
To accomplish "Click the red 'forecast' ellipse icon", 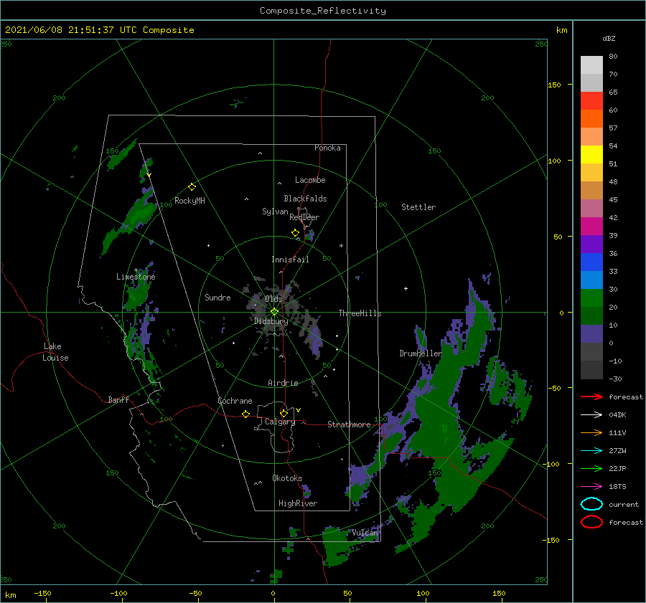I will (591, 522).
